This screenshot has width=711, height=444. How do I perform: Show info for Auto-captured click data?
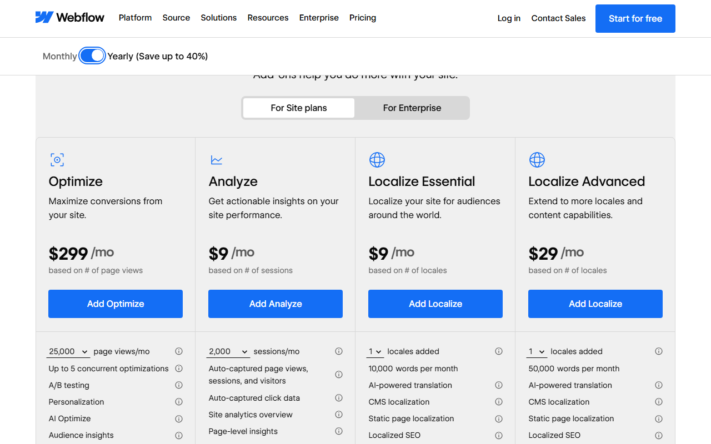tap(339, 398)
